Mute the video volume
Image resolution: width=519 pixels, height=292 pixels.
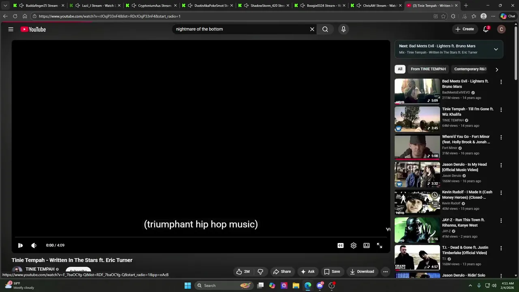[34, 245]
